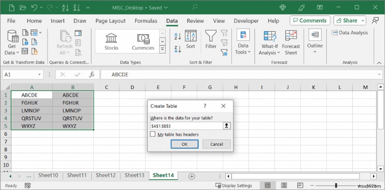Click the presence person icon near Share
Screen dimensions: 385x190
coord(375,21)
